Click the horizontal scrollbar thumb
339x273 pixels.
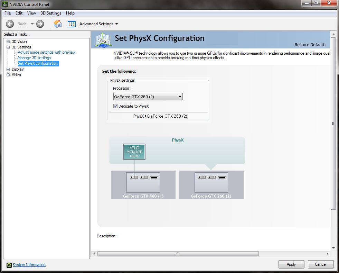[x=178, y=254]
